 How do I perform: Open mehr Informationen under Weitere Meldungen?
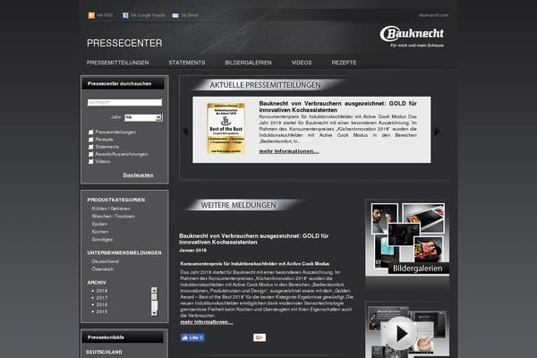[207, 322]
